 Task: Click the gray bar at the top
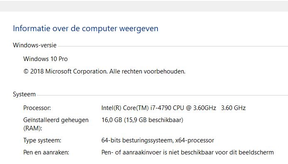pos(144,6)
